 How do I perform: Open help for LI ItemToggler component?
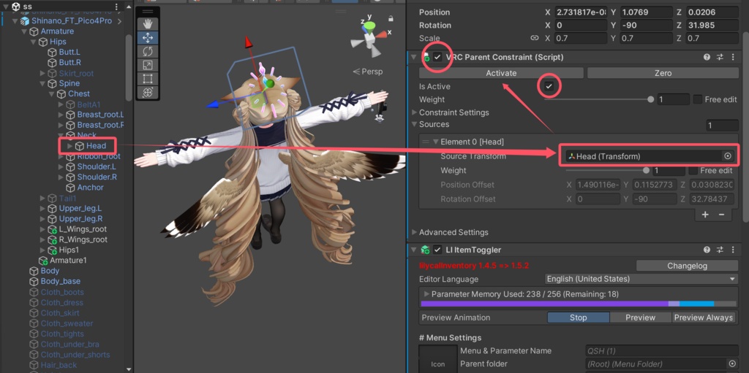coord(707,250)
